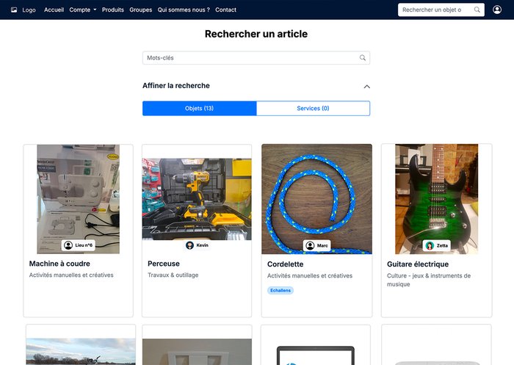Screen dimensions: 514x365
Task: Expand the Compte dropdown menu
Action: tap(82, 10)
